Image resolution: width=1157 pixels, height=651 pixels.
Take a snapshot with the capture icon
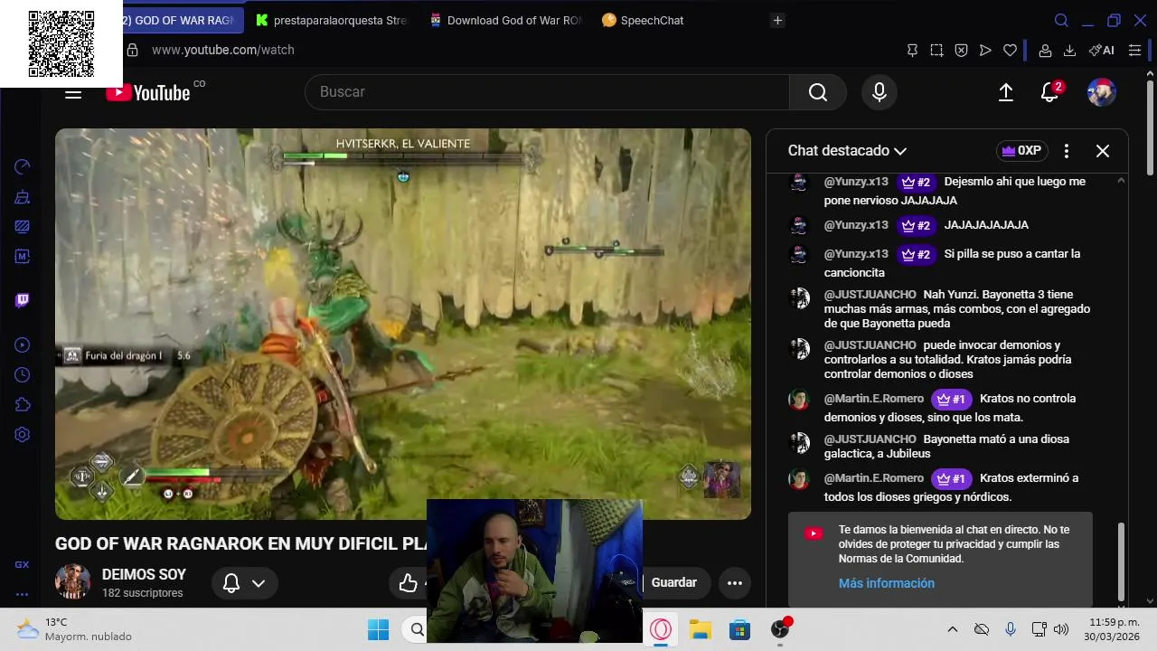coord(936,50)
